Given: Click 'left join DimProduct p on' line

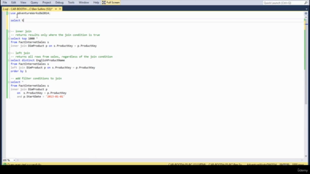Looking at the screenshot, I should tap(53, 68).
